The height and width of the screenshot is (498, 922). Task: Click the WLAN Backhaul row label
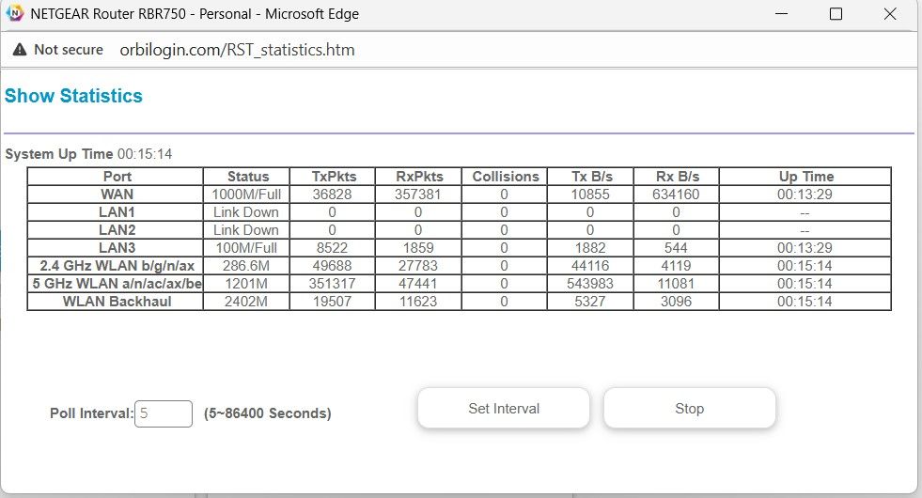click(x=116, y=302)
